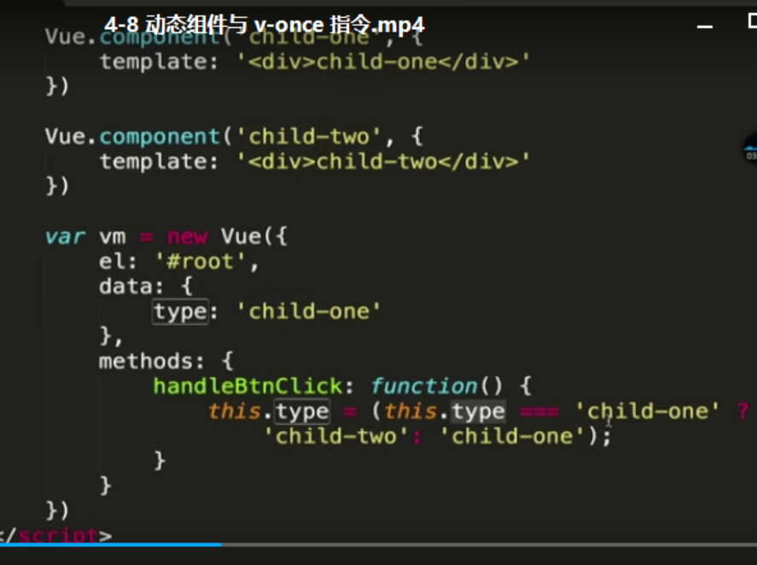This screenshot has height=565, width=757.
Task: Click the line type: 'child-one' inside data
Action: tap(267, 312)
